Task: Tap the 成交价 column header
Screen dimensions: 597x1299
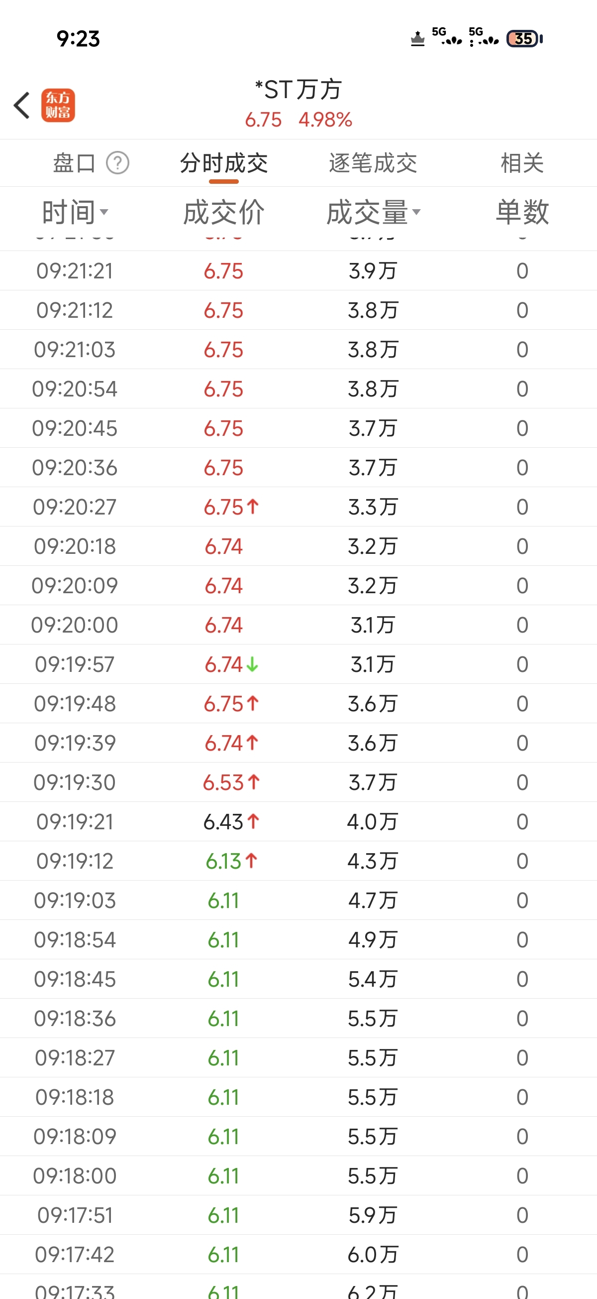Action: (224, 212)
